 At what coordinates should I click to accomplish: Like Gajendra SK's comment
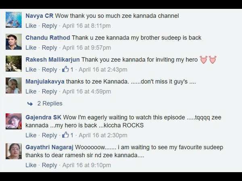coord(31,135)
